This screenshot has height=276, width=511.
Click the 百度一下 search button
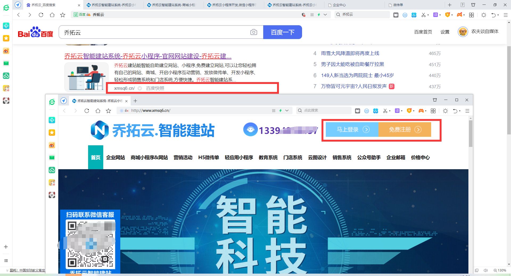click(x=282, y=32)
